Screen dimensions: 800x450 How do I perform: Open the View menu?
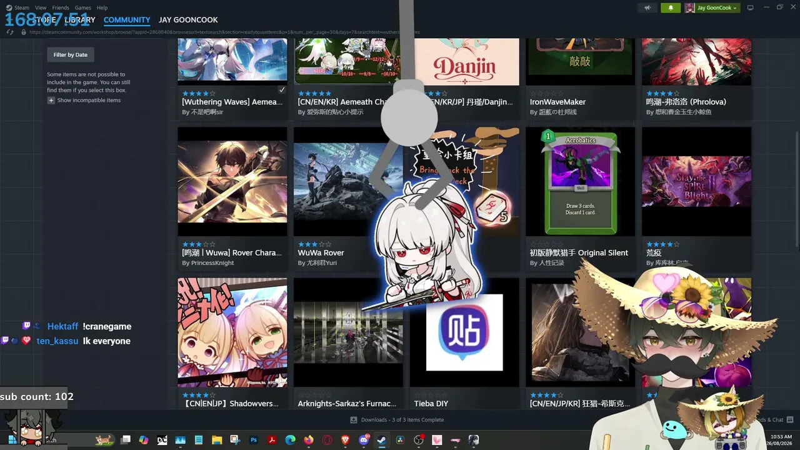pyautogui.click(x=41, y=7)
